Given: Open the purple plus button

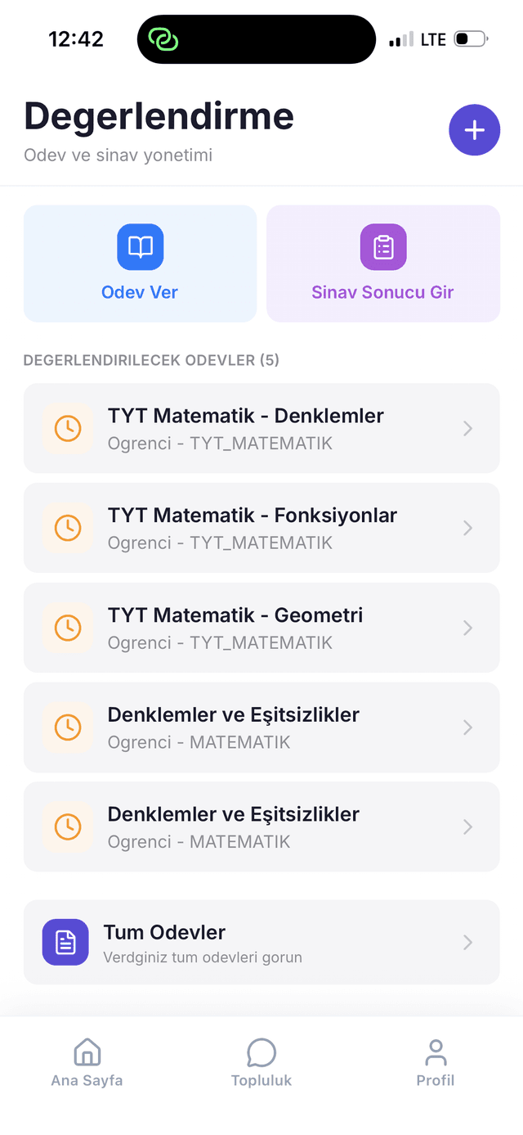Looking at the screenshot, I should 474,129.
